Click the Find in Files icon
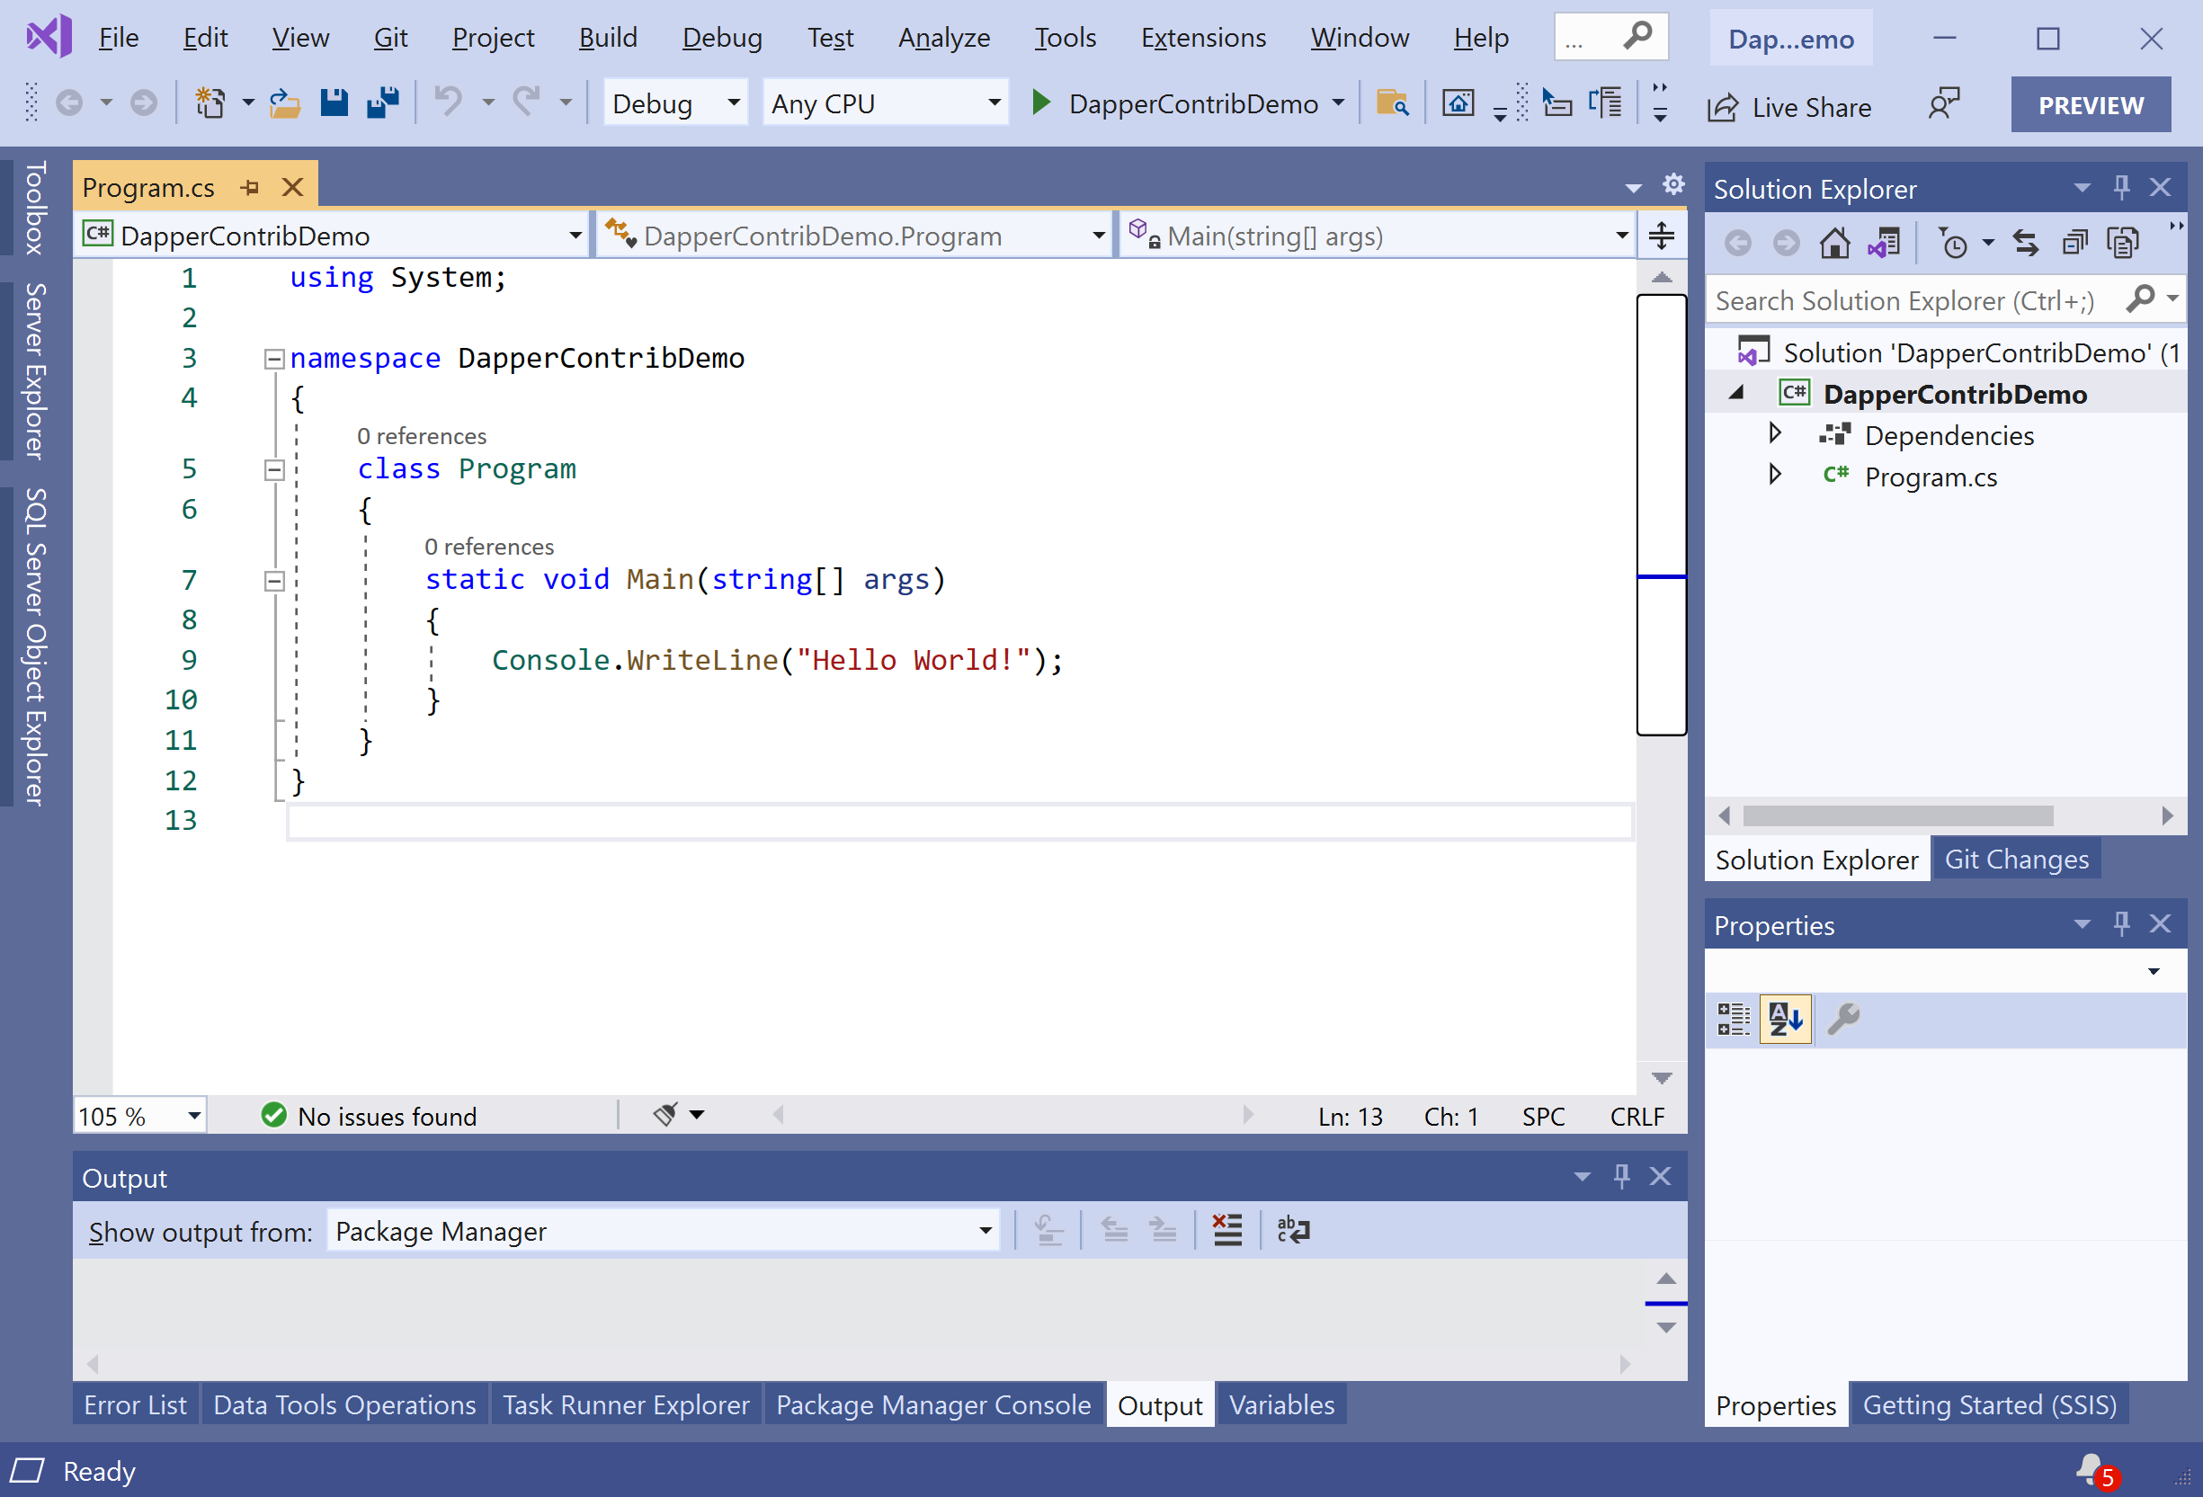 click(x=1392, y=102)
